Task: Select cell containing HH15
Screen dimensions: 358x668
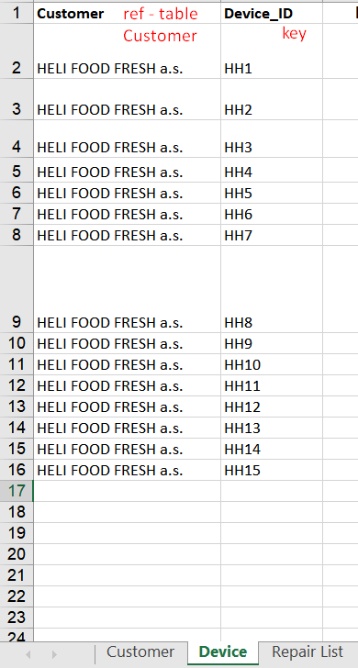Action: 272,470
